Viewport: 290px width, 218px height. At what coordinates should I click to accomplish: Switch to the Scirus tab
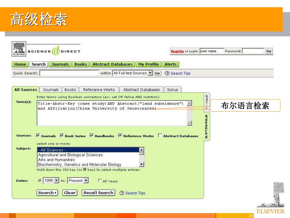(172, 90)
